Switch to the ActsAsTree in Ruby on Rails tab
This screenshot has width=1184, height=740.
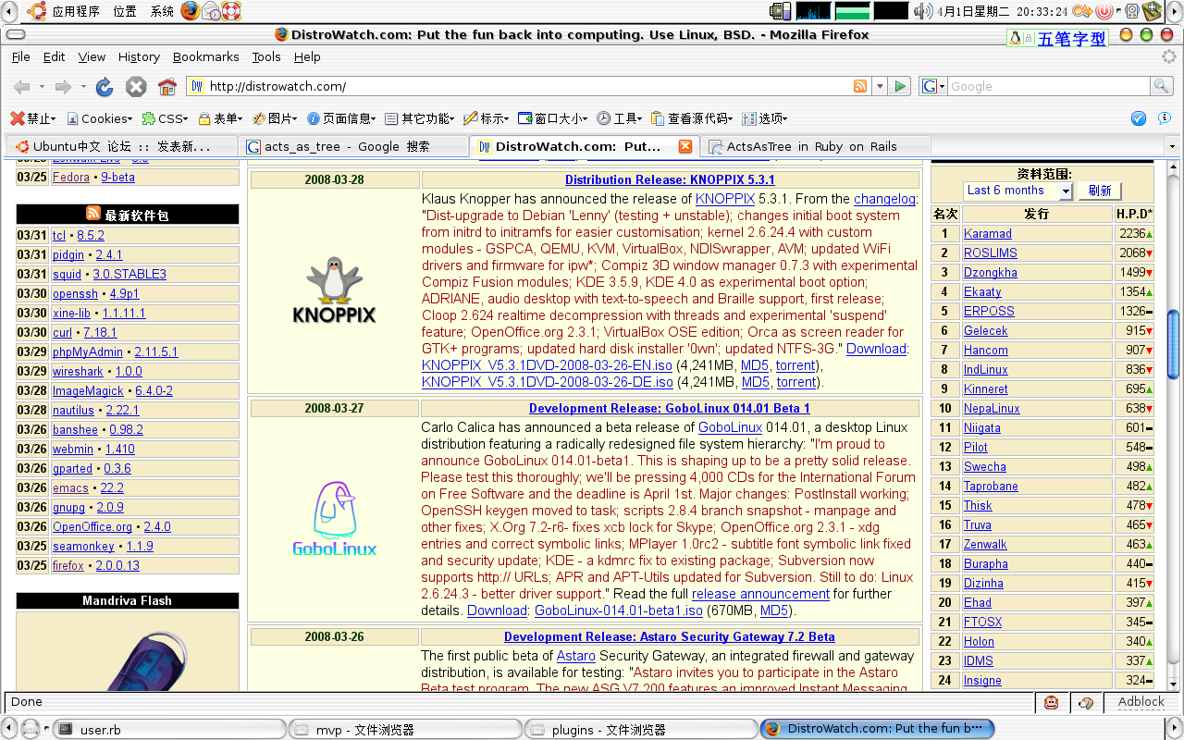(816, 146)
